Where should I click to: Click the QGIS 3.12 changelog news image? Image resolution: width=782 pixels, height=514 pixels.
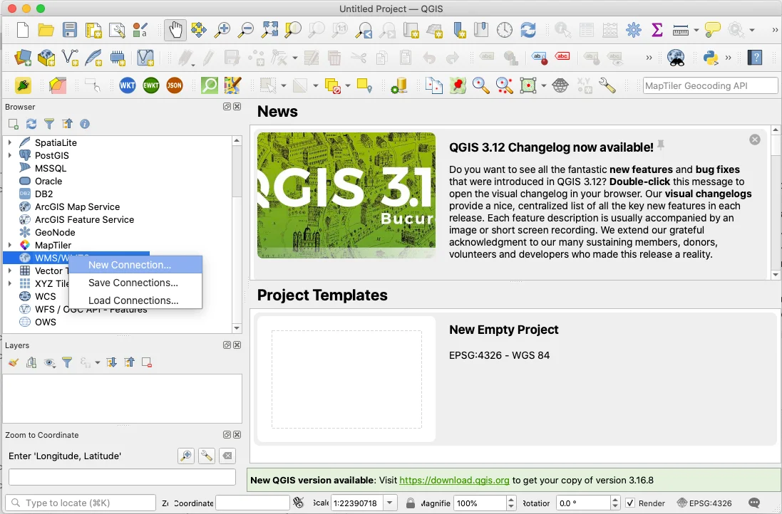[346, 195]
